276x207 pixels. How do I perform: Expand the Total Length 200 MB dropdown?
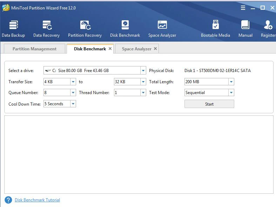pyautogui.click(x=231, y=81)
